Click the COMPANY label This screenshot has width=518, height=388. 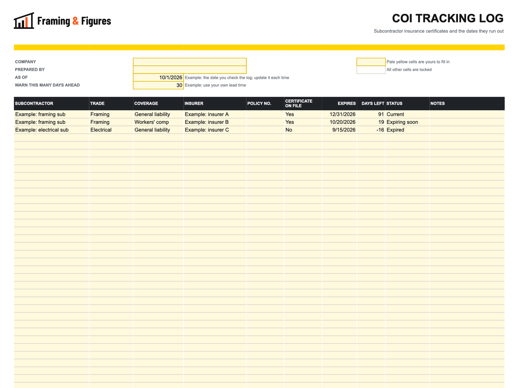pos(25,62)
